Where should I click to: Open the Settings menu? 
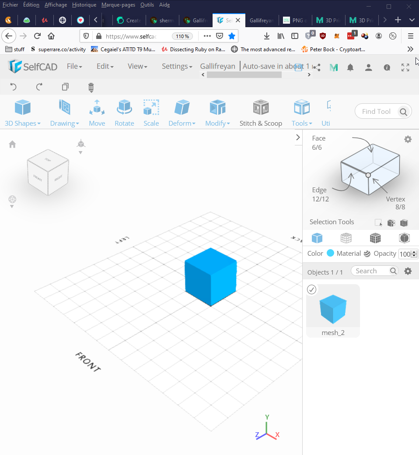pos(177,66)
